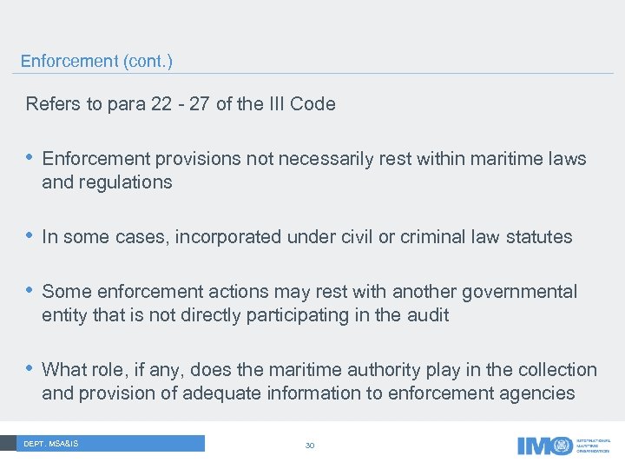Image resolution: width=625 pixels, height=469 pixels.
Task: Click the "International Maritime Organization" text beside the logo
Action: [595, 446]
